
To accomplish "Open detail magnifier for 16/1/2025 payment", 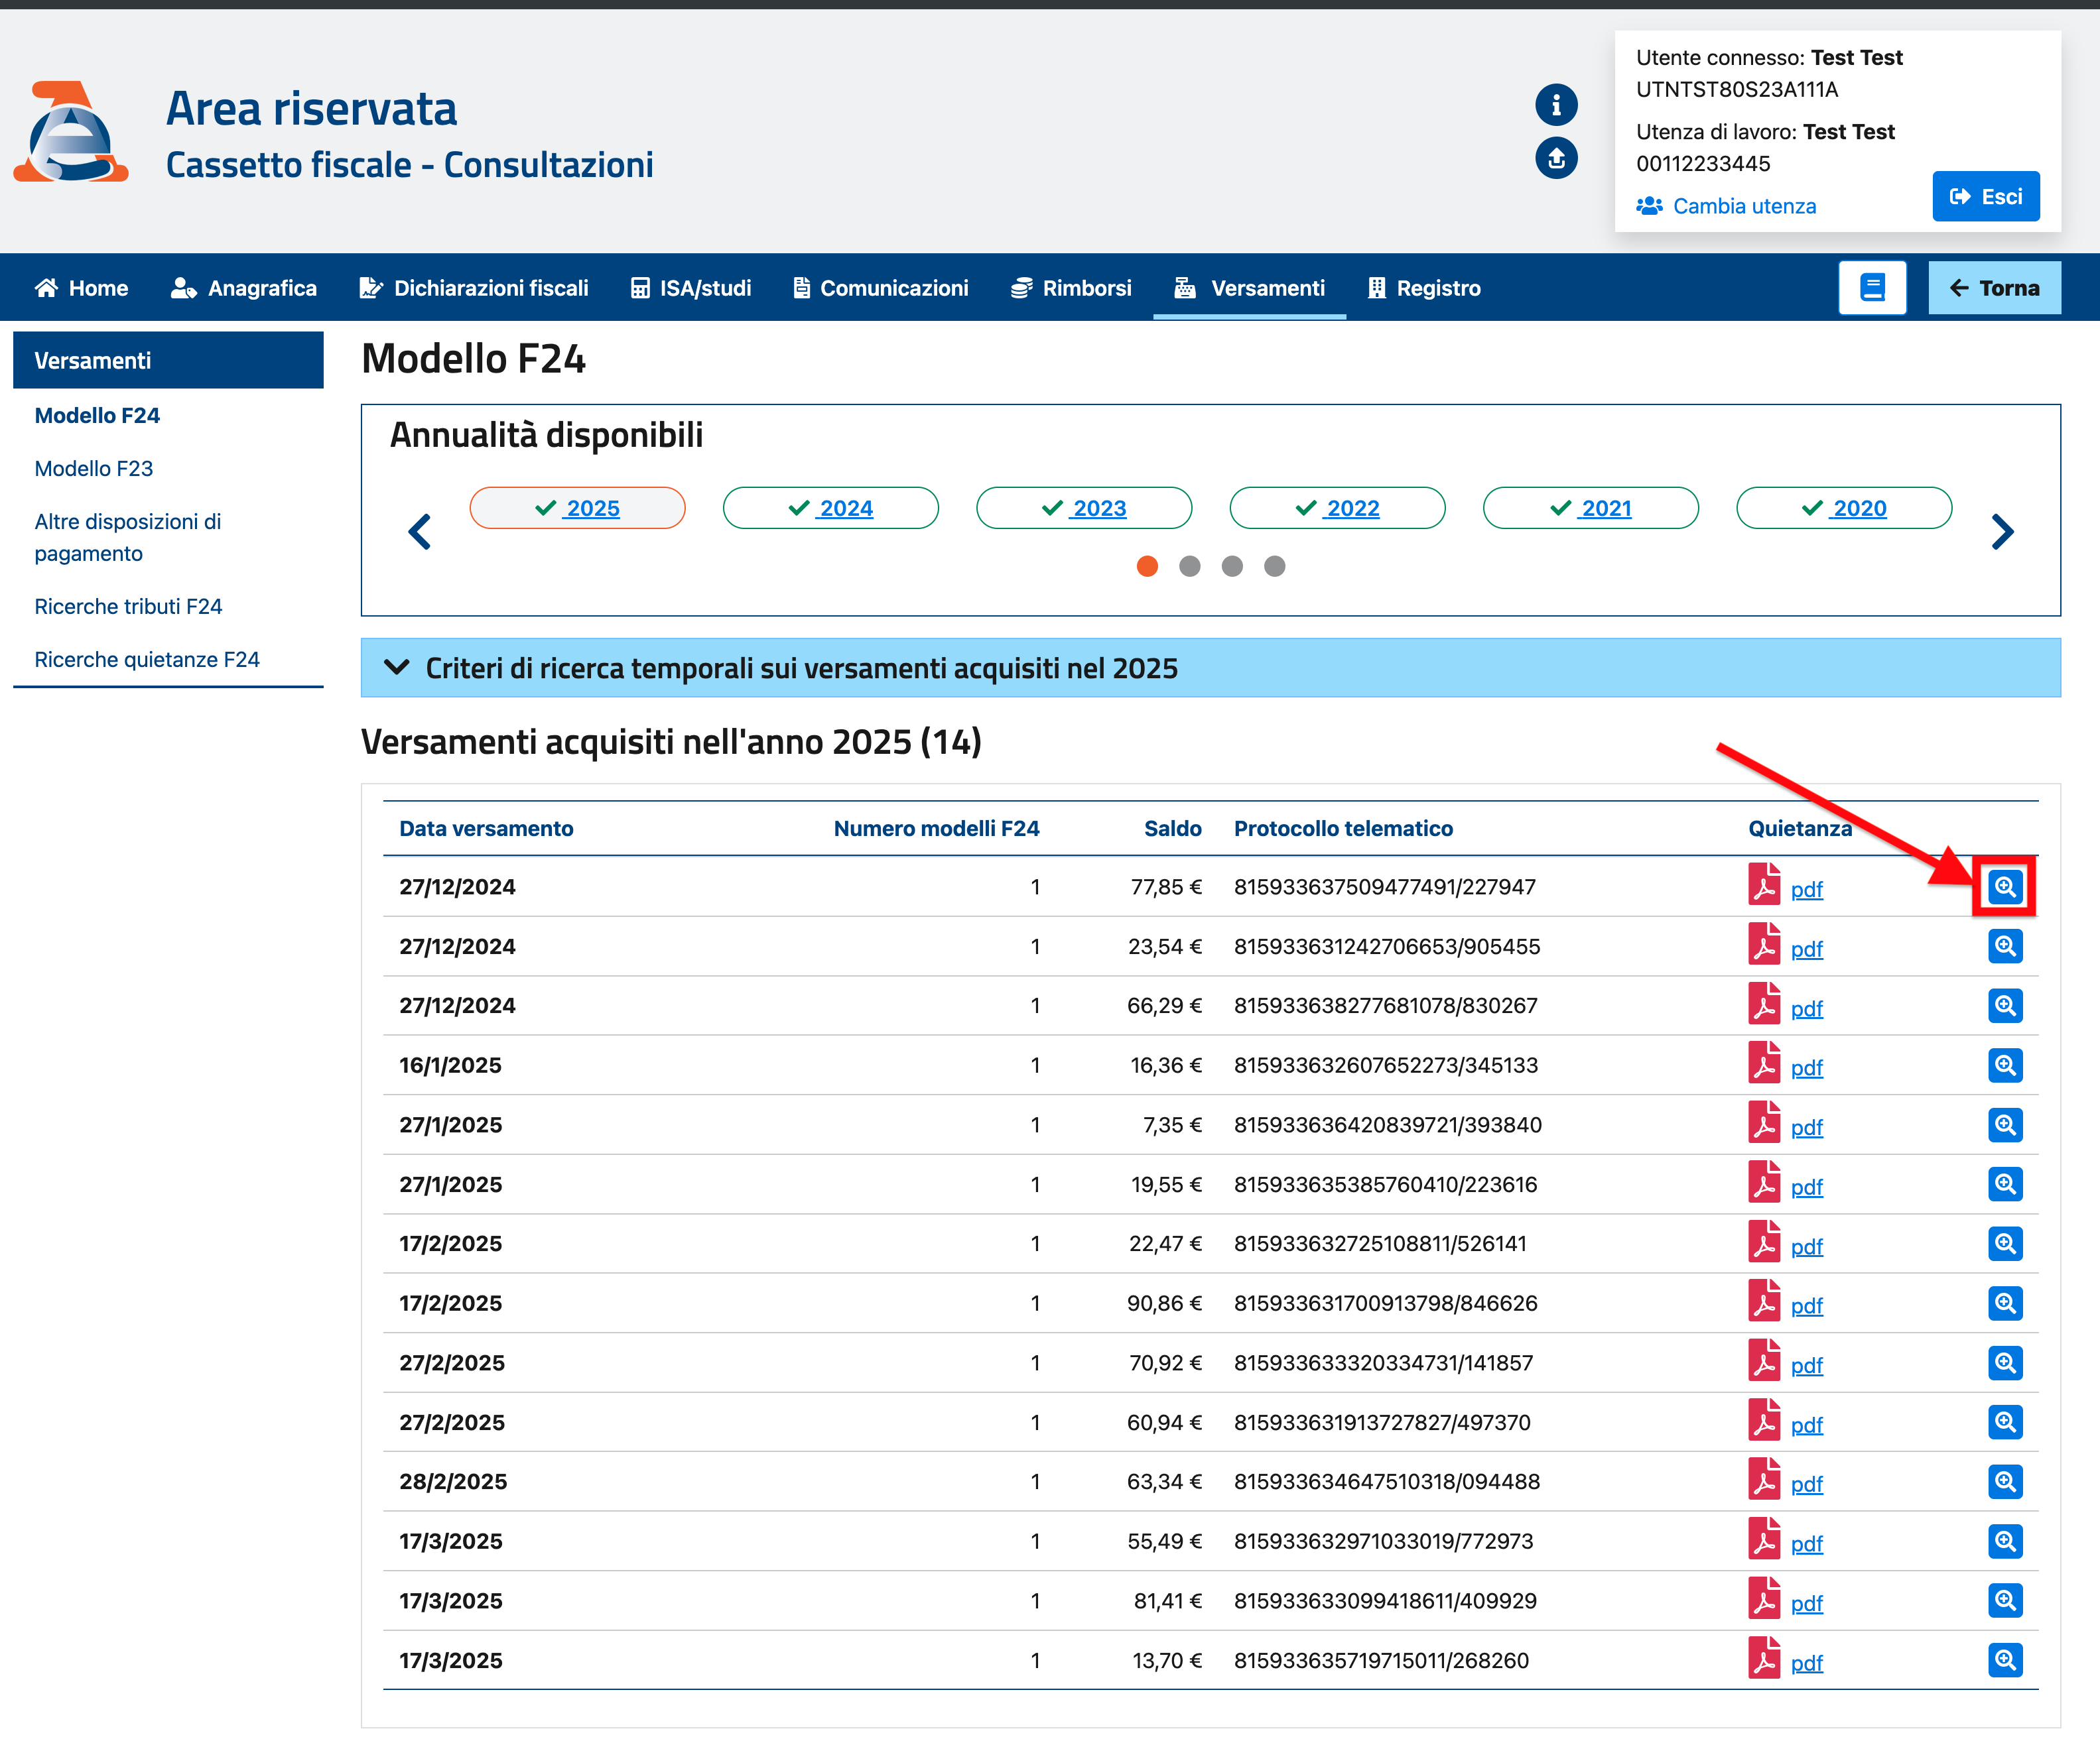I will pos(2005,1064).
